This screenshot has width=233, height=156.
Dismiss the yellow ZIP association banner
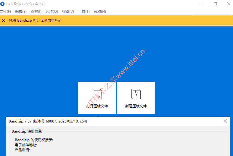point(4,20)
